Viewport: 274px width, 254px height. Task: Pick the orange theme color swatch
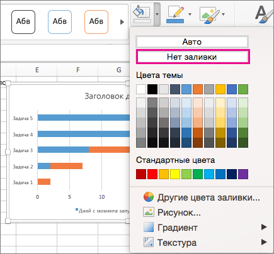pos(198,89)
